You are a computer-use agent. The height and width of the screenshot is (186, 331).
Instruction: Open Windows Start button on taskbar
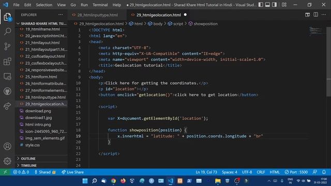[x=85, y=181]
